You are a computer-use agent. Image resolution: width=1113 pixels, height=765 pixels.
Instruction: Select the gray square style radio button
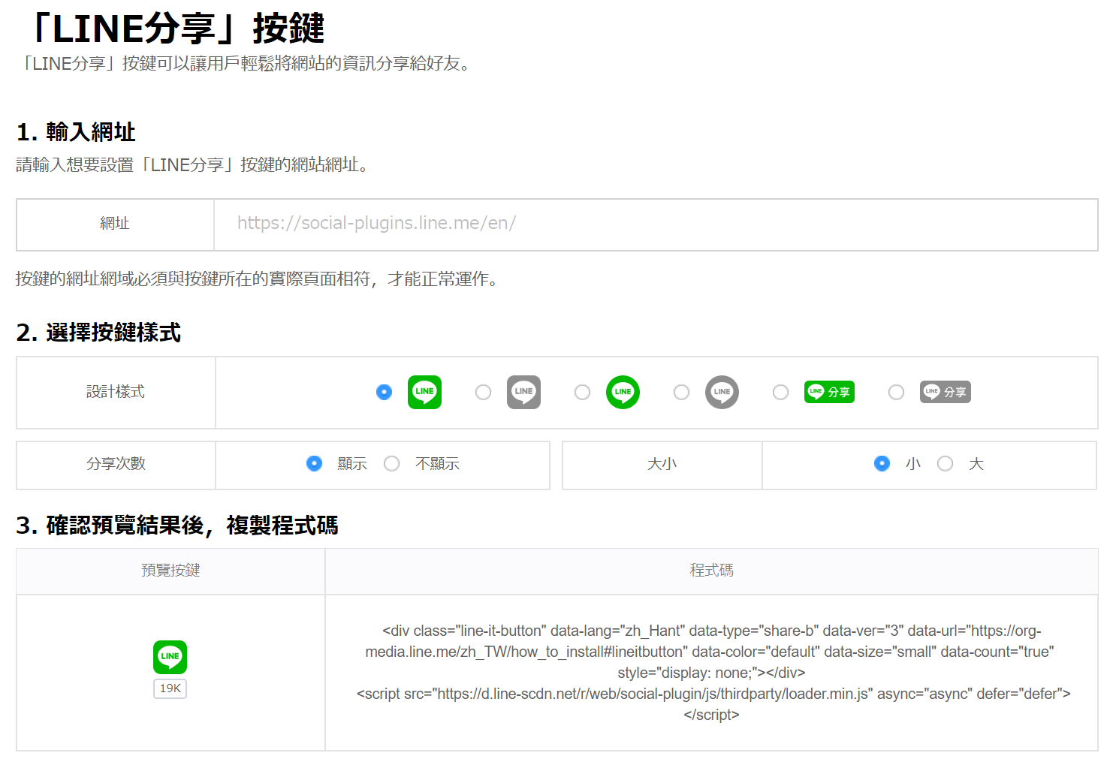coord(483,392)
